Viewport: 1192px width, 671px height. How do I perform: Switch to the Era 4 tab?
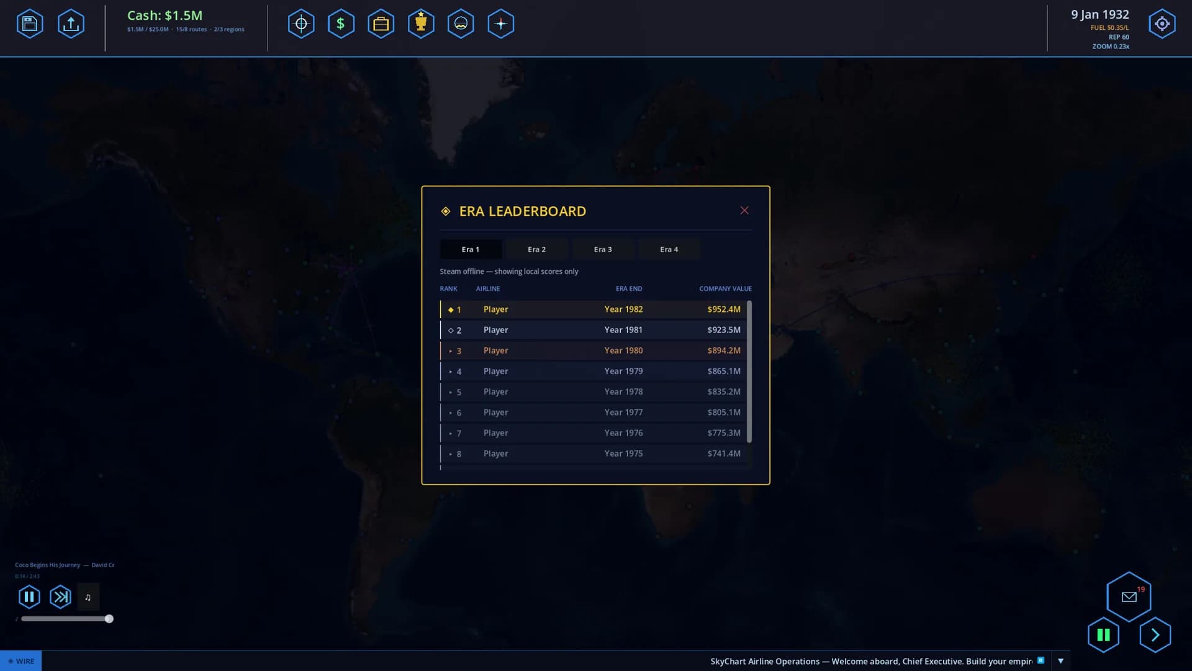[669, 249]
